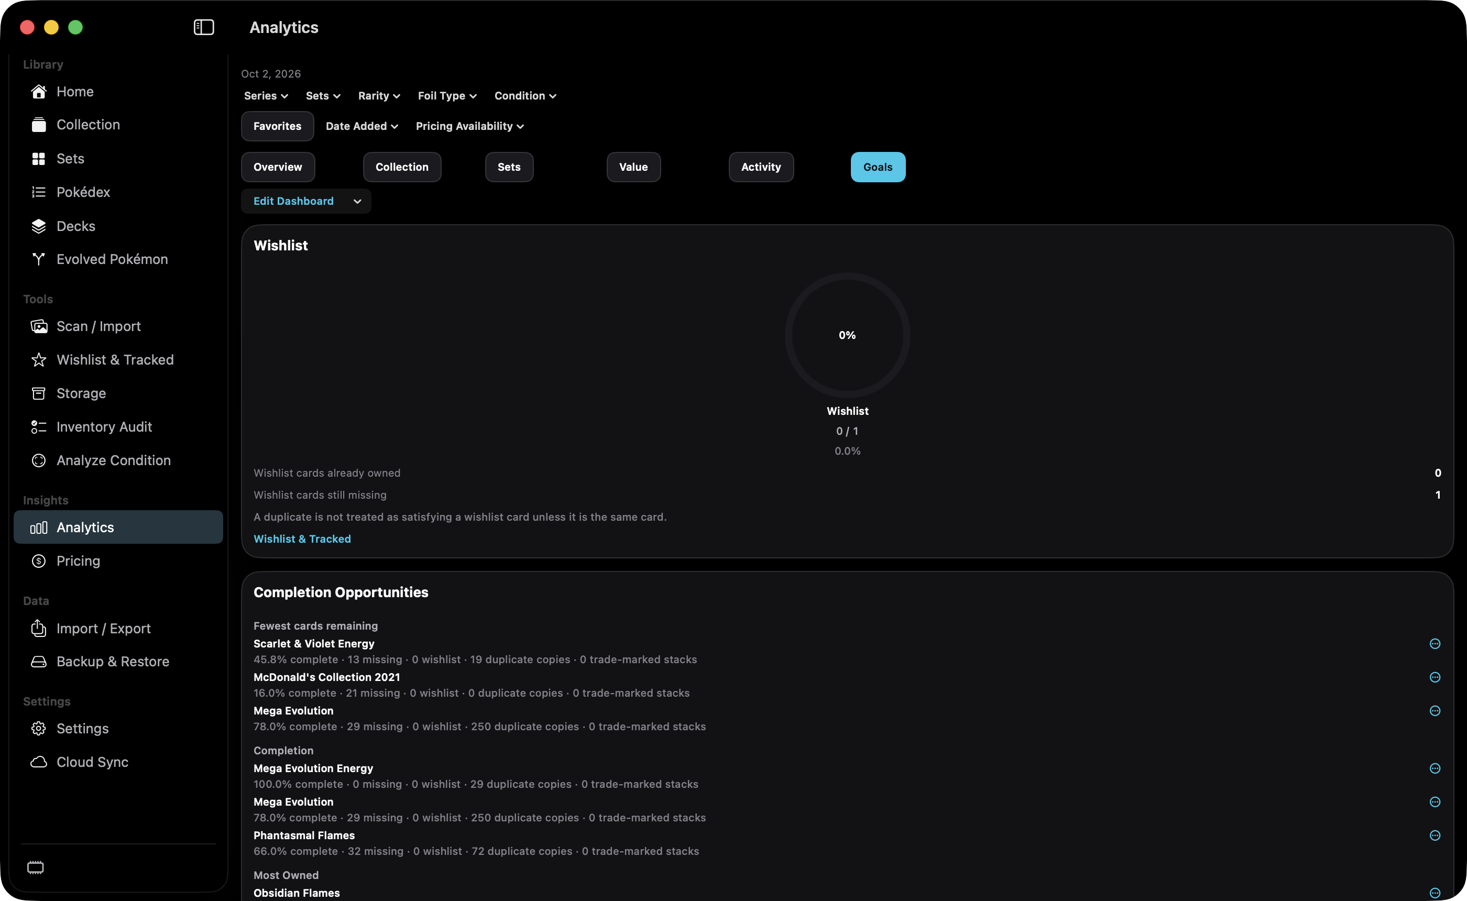Screen dimensions: 1467x901
Task: Click the Edit Dashboard button
Action: pos(293,201)
